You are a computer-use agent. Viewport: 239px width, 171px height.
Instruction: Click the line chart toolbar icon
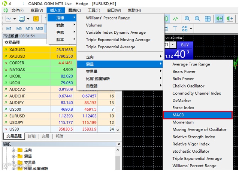8,19
